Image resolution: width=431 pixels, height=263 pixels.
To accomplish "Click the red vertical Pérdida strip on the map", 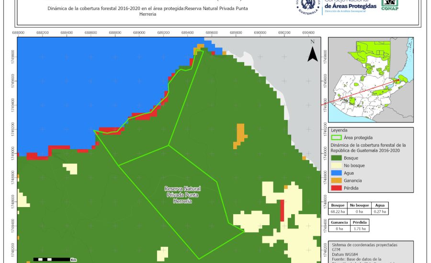I will click(282, 210).
